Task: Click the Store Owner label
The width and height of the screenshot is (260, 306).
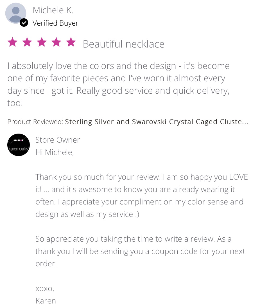Action: click(x=58, y=140)
